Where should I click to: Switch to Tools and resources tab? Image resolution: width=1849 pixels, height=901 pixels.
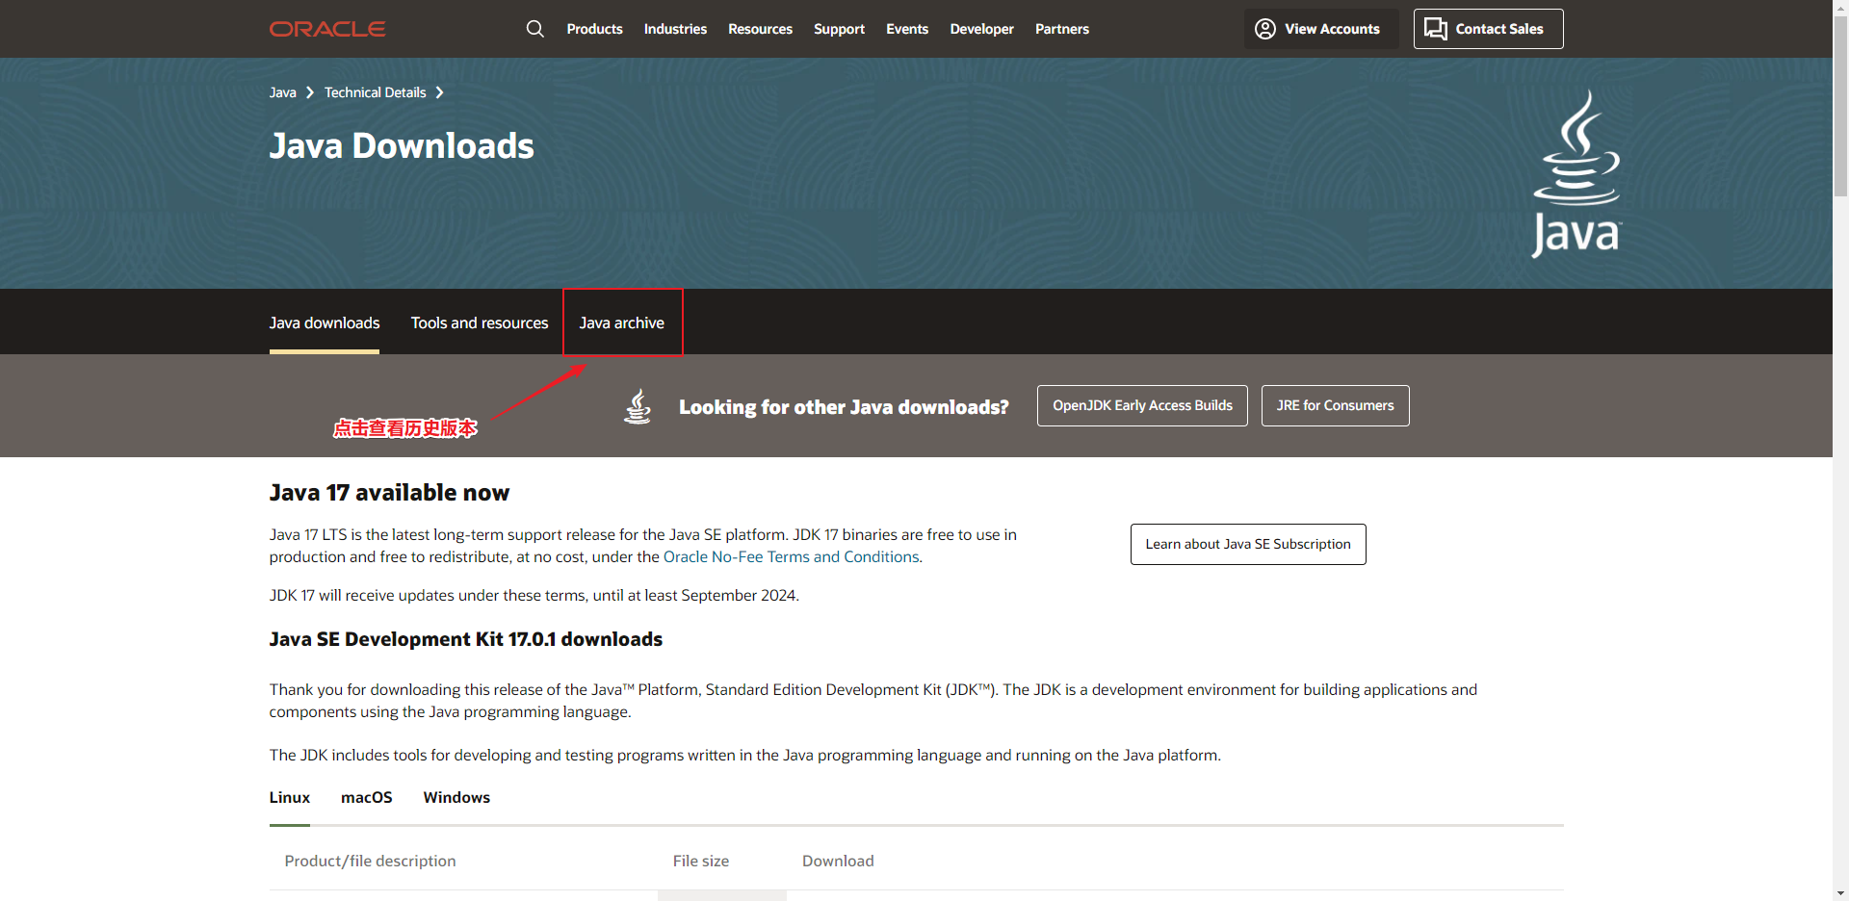click(480, 322)
